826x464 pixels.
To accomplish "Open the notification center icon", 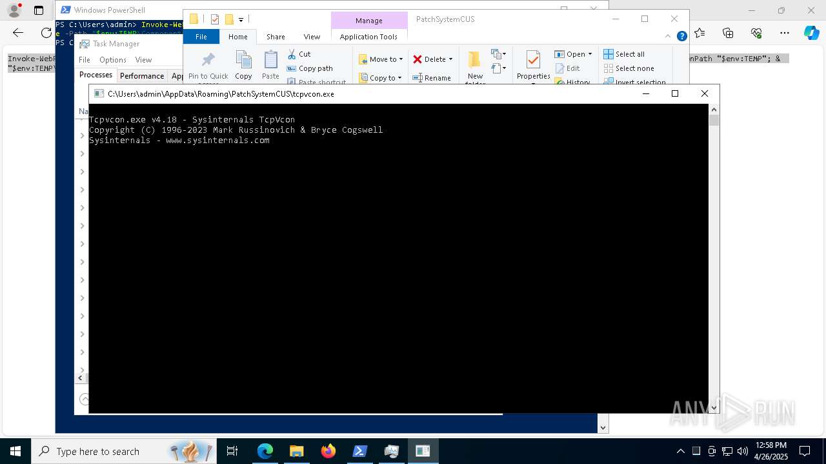I will coord(805,451).
